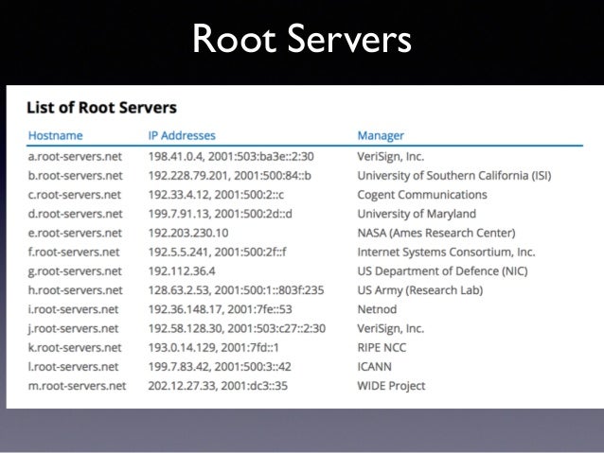
Task: Select University of Southern California (ISI)
Action: [x=454, y=176]
